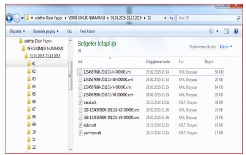Click the Ara: 01 search field

(207, 18)
